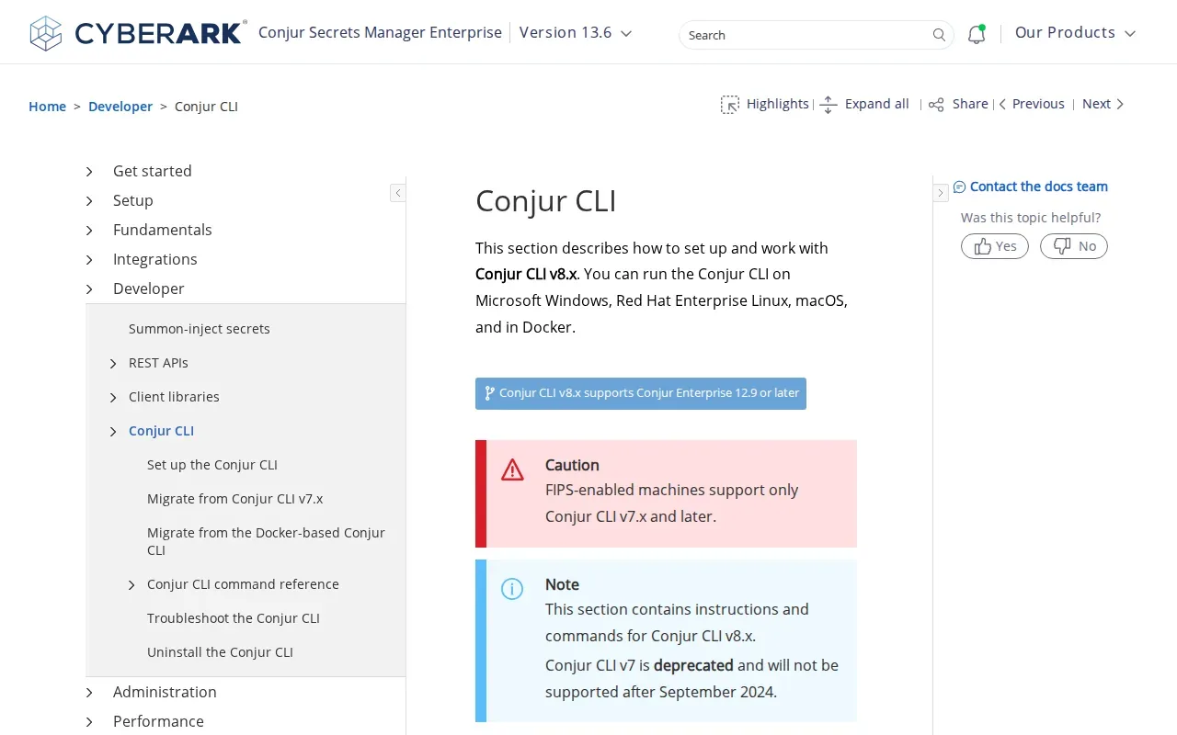Click the red Caution warning triangle icon
Viewport: 1177px width, 735px height.
[x=512, y=470]
